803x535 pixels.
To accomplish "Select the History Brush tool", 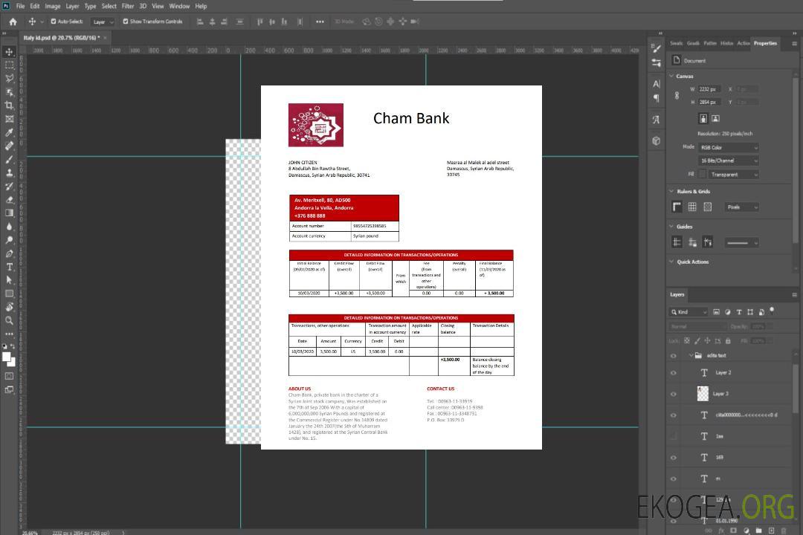I will coord(9,187).
